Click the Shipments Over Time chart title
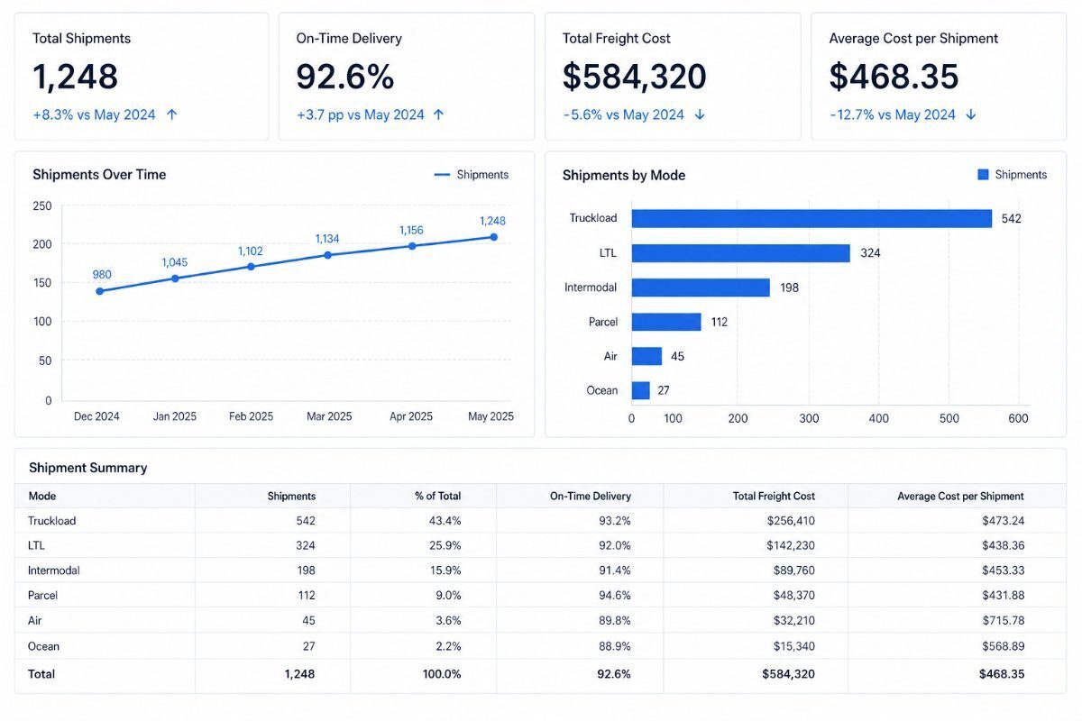The height and width of the screenshot is (721, 1082). (99, 175)
